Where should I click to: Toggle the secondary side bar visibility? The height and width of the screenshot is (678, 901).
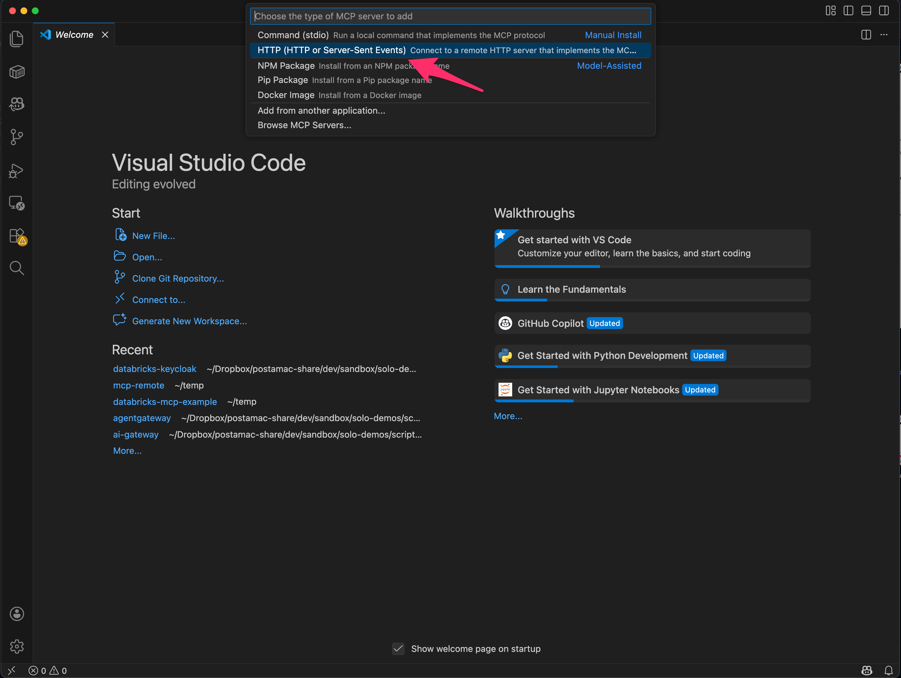pyautogui.click(x=884, y=11)
